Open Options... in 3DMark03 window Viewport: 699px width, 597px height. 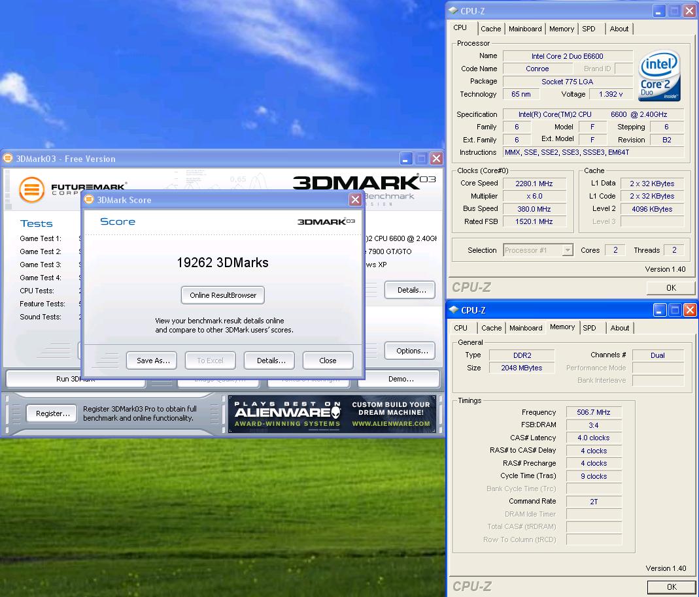click(411, 351)
